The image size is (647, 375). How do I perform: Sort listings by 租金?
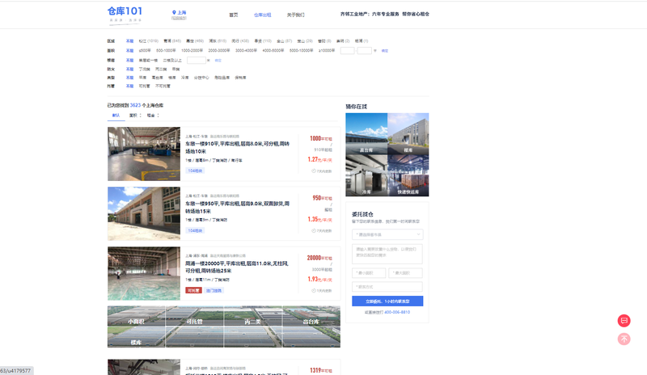click(x=153, y=116)
